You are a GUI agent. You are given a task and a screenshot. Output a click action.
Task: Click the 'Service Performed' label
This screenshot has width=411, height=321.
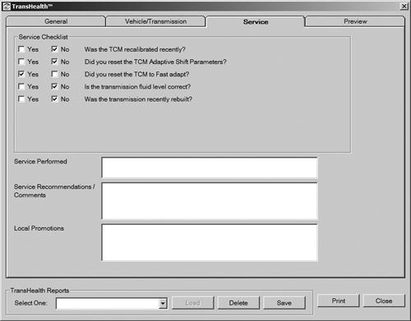[x=40, y=162]
